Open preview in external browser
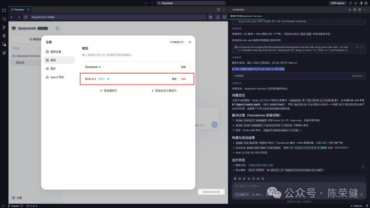 point(224,17)
